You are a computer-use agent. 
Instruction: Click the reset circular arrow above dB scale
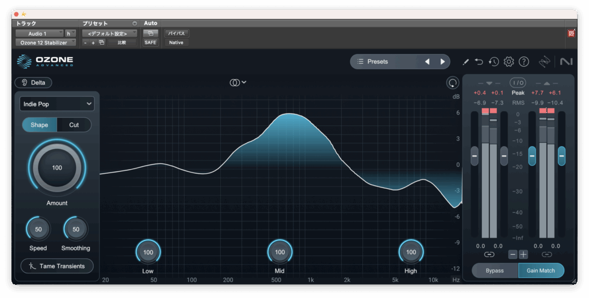pos(453,83)
